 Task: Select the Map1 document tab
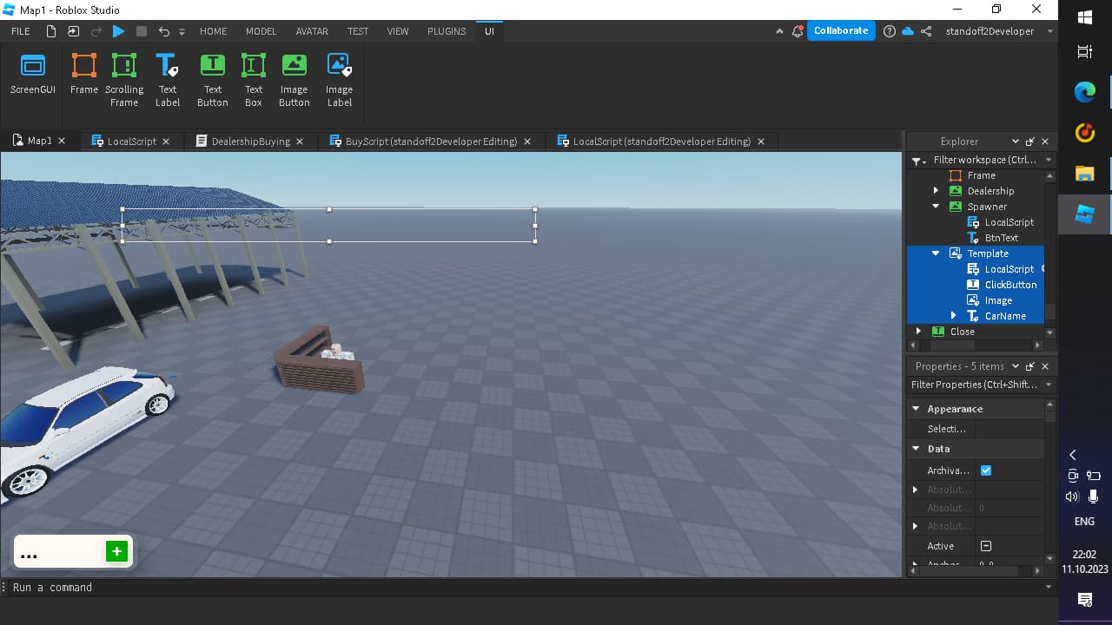[x=39, y=141]
